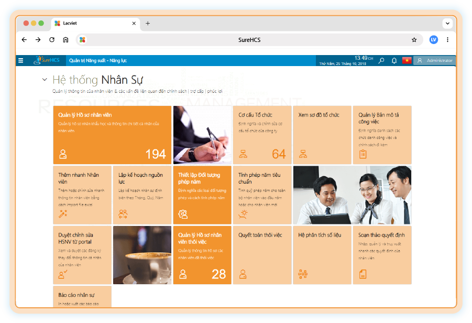Click person icon in Quản lý Hồ sơ nhân viên

63,154
